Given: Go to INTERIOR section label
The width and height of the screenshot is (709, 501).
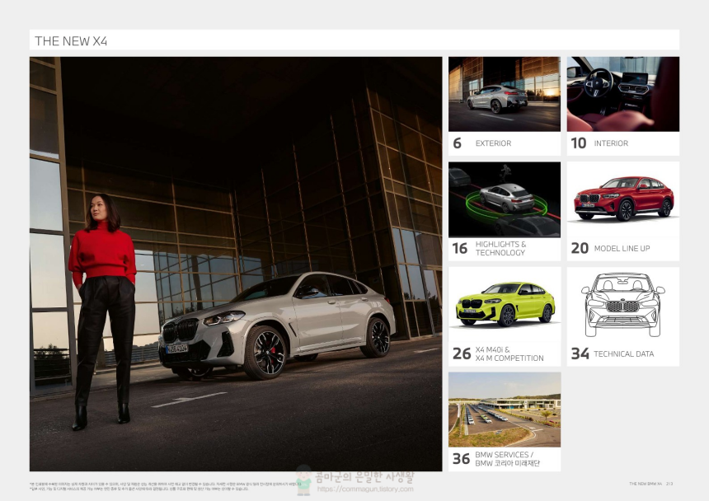Looking at the screenshot, I should tap(611, 143).
